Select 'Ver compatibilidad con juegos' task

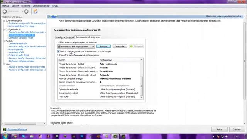22,26
